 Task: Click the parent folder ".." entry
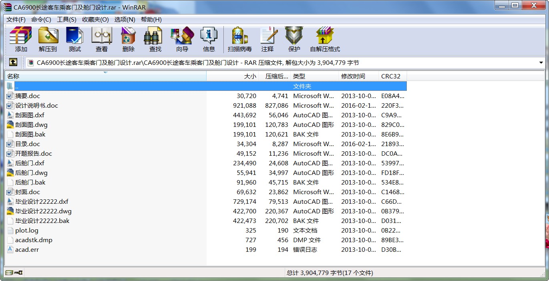pyautogui.click(x=17, y=86)
